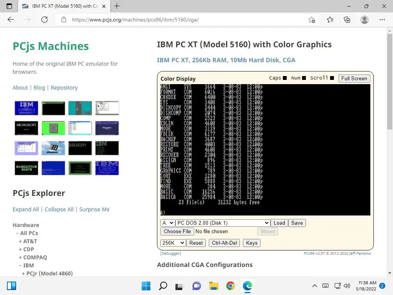Close the IBM PC XT browser tab
Screen dimensions: 393x295
(104, 6)
